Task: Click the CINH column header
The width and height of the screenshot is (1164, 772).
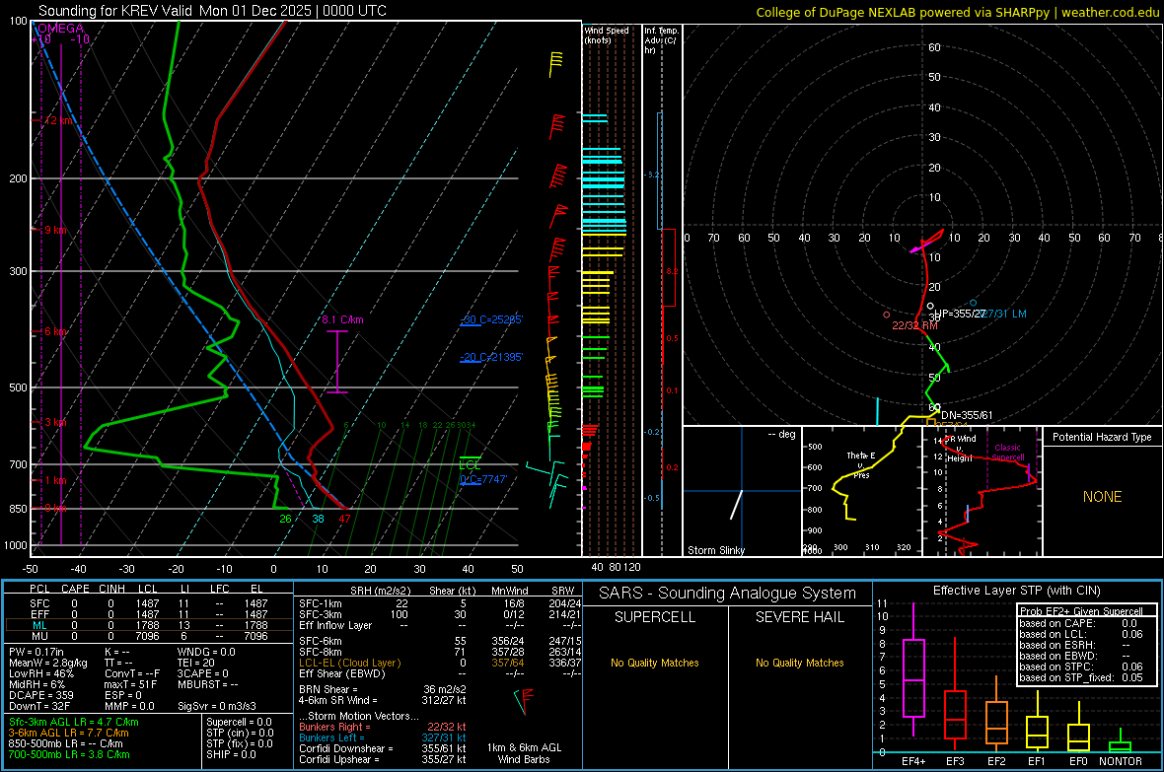Action: click(x=112, y=589)
